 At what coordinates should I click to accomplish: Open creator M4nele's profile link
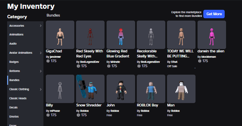pos(115,62)
